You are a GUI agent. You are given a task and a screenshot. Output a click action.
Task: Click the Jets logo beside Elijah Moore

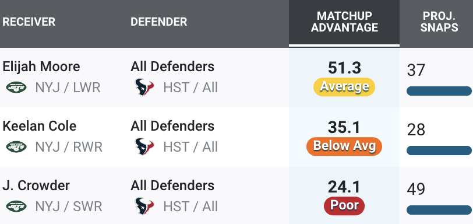(16, 87)
